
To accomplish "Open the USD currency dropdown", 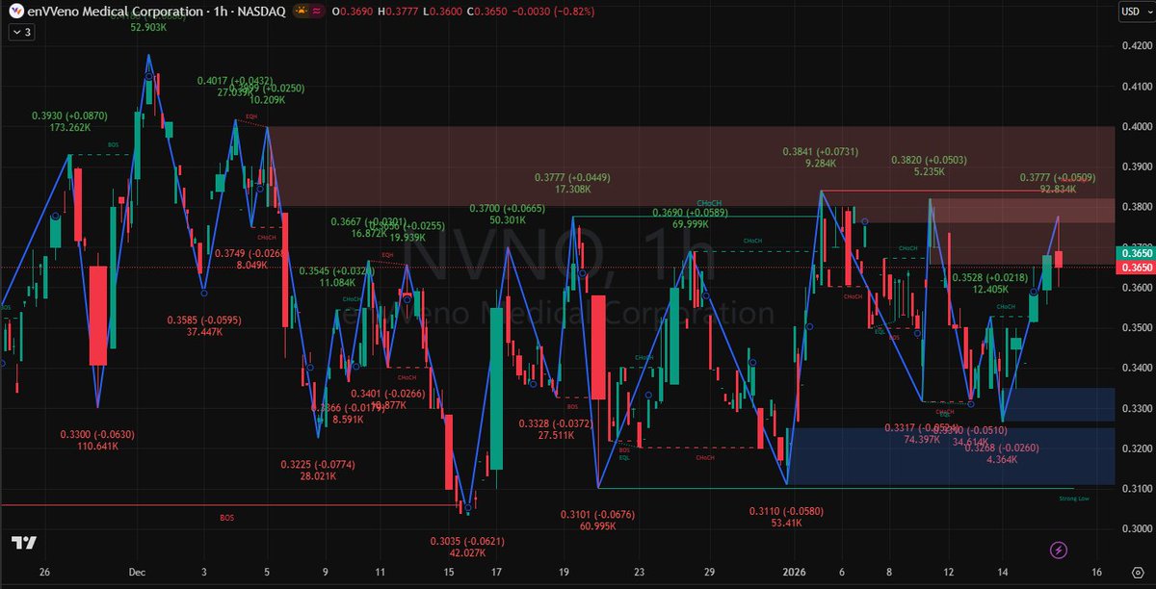I will (1134, 12).
